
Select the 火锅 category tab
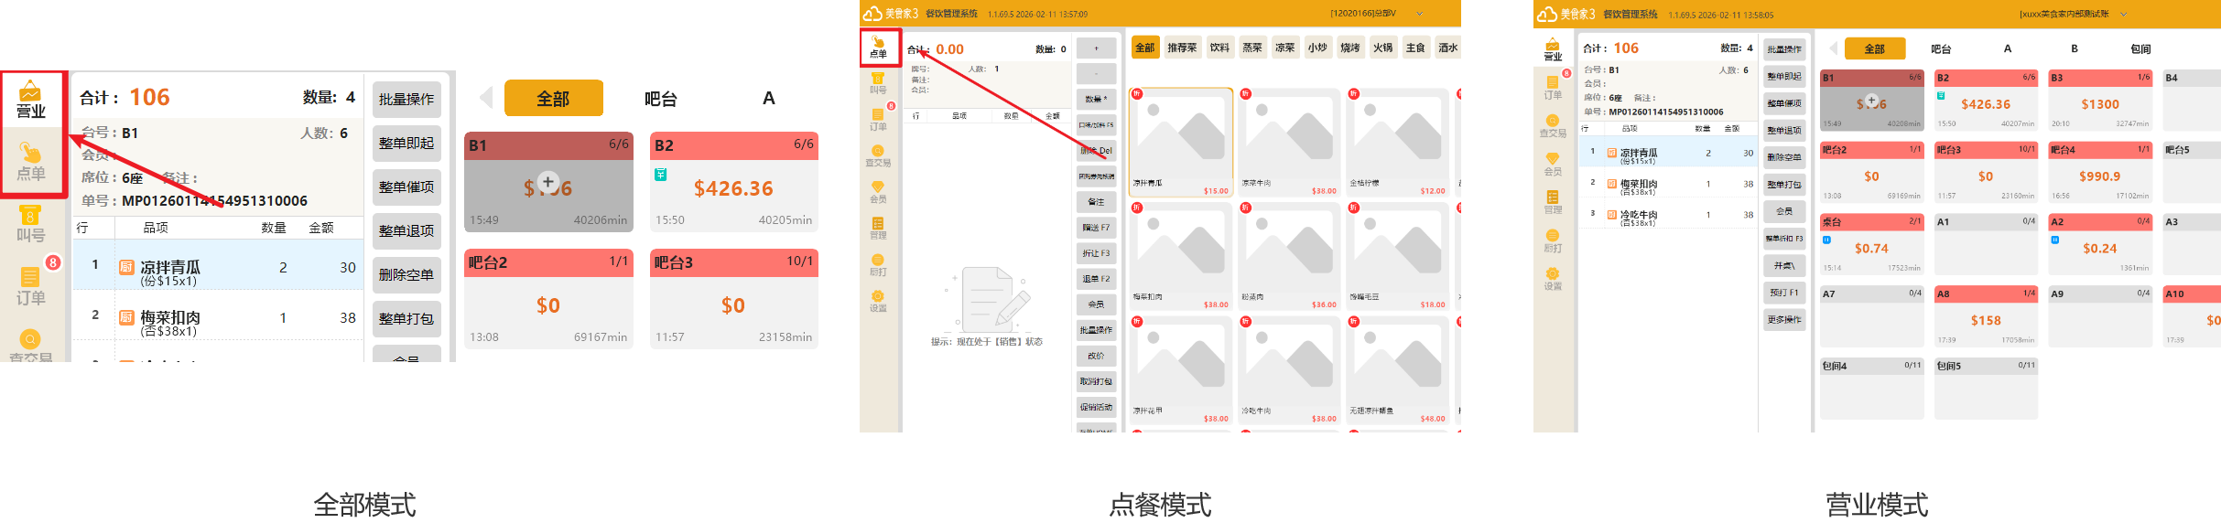click(1382, 48)
